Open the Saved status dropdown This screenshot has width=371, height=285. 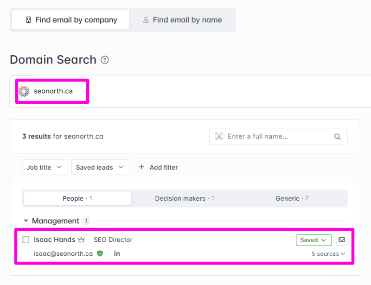coord(314,240)
